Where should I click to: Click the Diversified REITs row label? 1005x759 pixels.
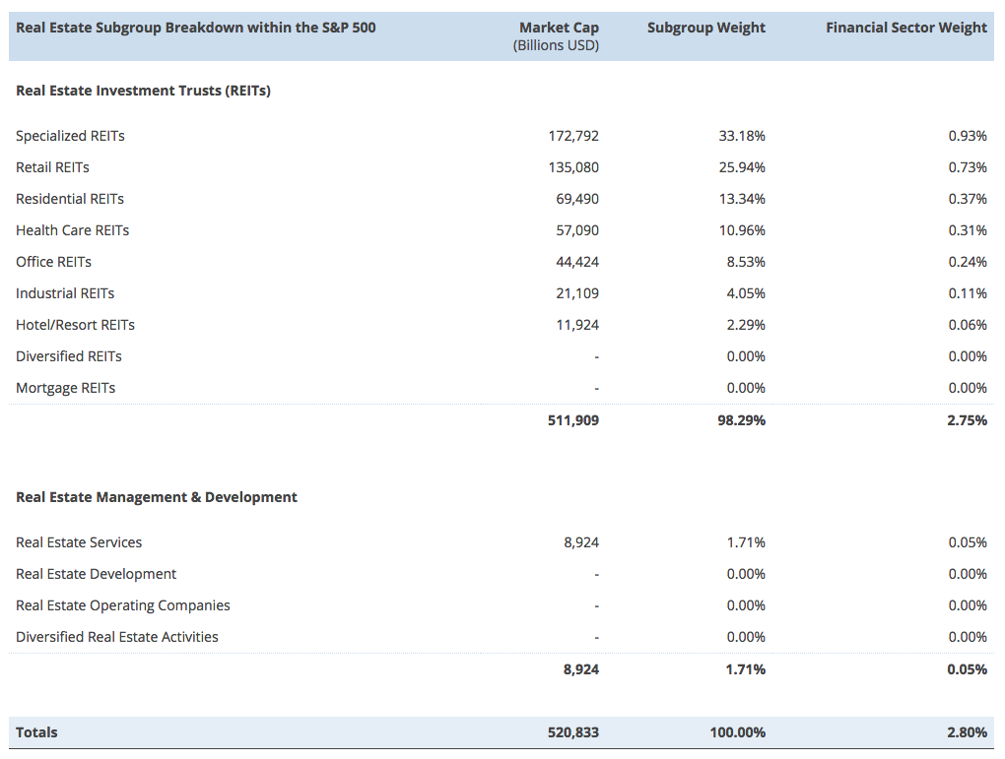(x=69, y=356)
